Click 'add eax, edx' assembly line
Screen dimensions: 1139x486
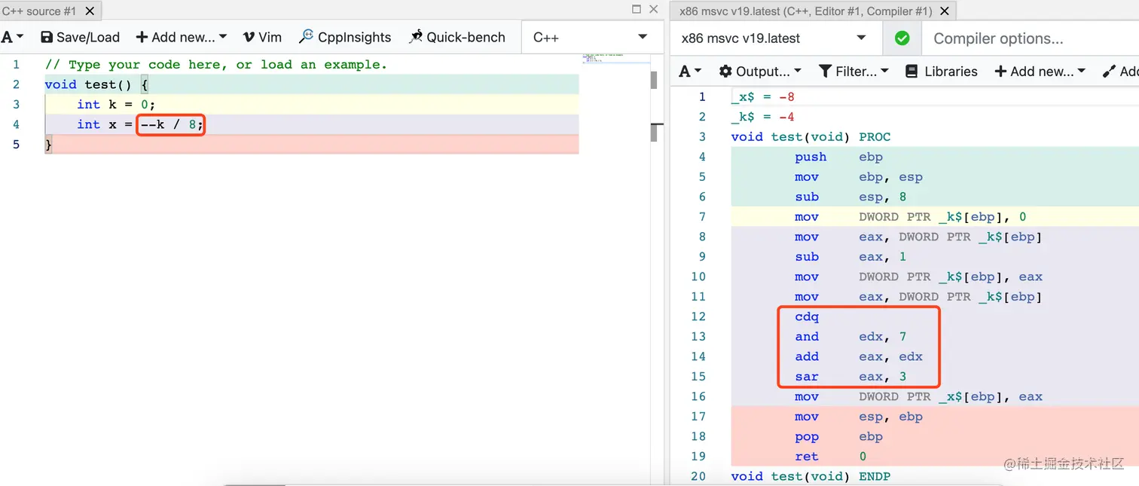[x=859, y=356]
